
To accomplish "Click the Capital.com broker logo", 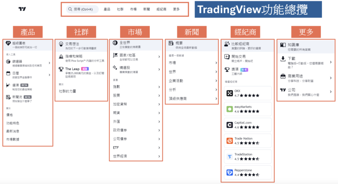I will click(230, 125).
